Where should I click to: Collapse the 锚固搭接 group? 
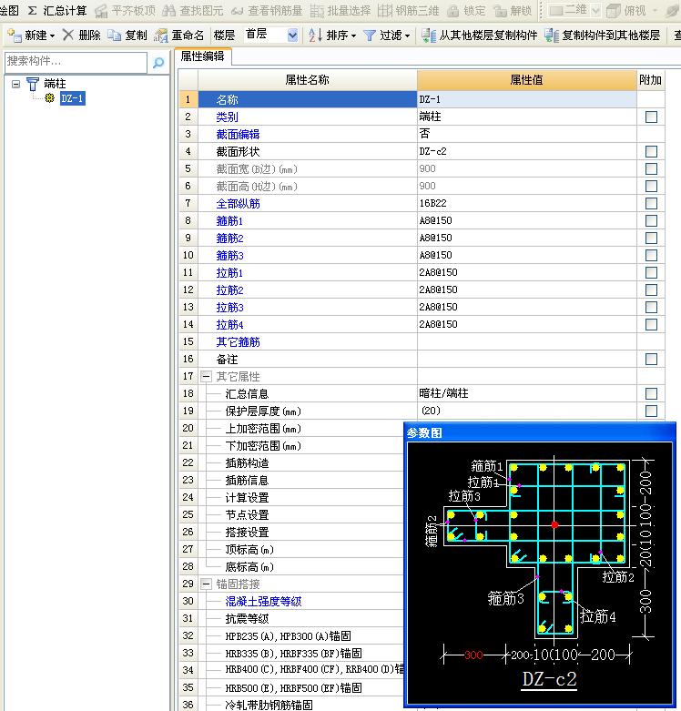click(206, 584)
